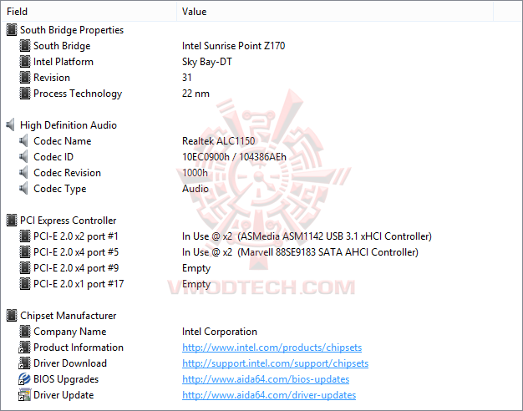Image resolution: width=523 pixels, height=411 pixels.
Task: Click the speaker icon beside Codec ID
Action: point(23,156)
